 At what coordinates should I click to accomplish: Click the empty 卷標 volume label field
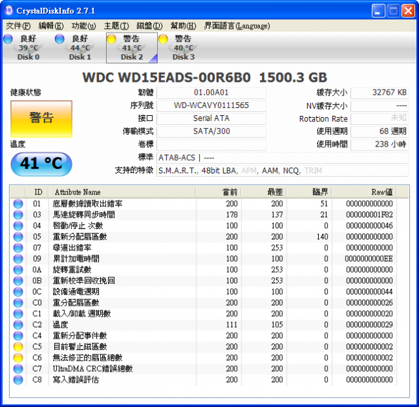(x=211, y=145)
